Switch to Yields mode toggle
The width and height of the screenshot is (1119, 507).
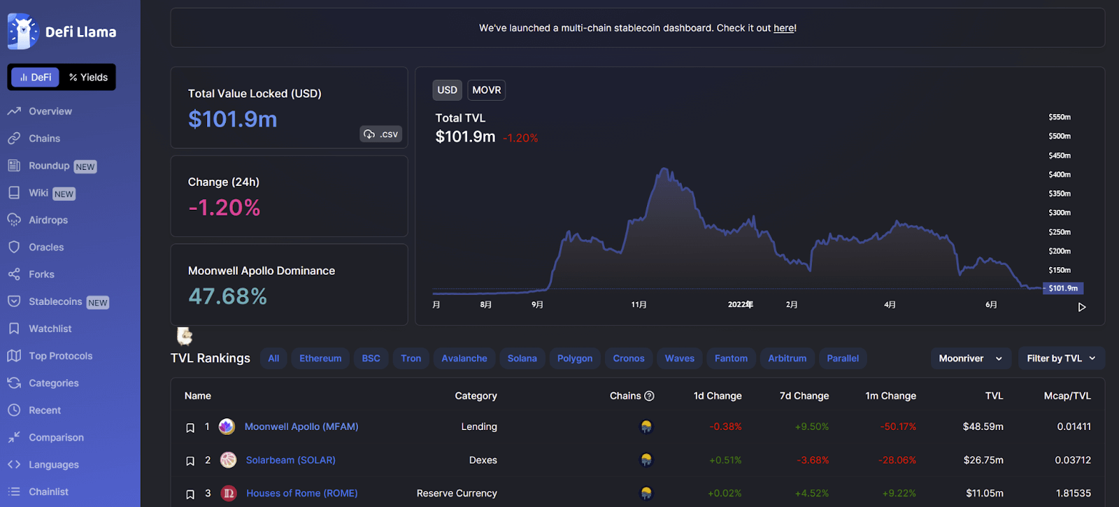pyautogui.click(x=88, y=77)
